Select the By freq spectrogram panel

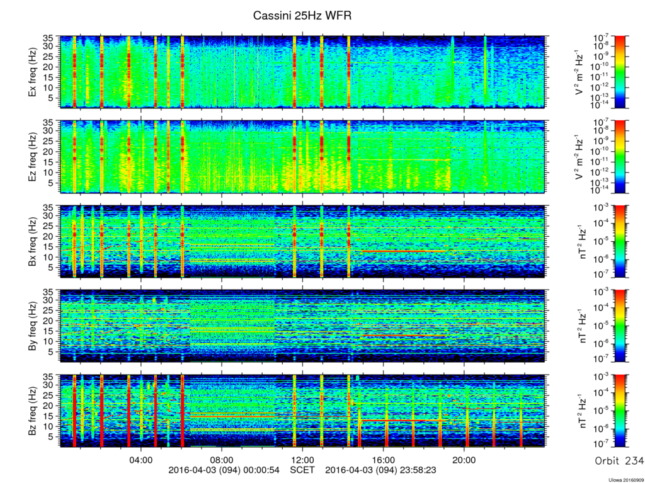(x=303, y=326)
